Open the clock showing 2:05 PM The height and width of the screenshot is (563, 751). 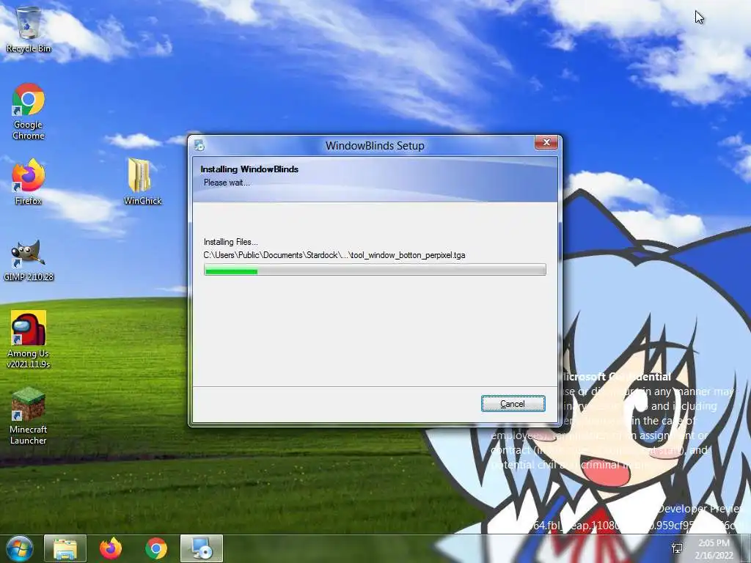[714, 549]
